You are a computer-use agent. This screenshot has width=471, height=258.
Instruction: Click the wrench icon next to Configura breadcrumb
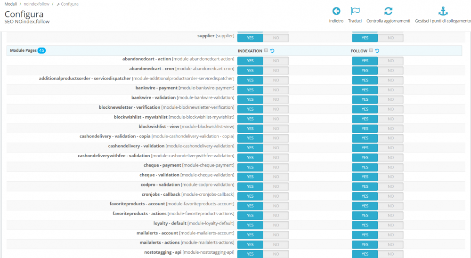pyautogui.click(x=58, y=4)
